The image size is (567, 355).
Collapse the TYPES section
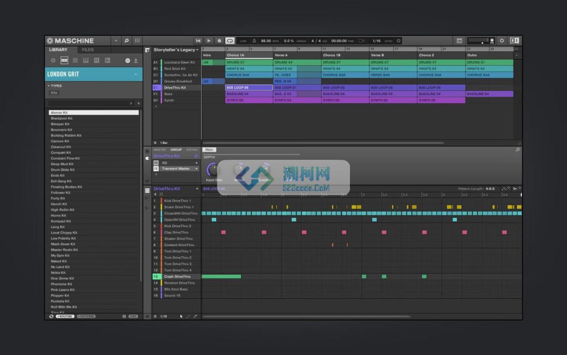click(x=49, y=86)
